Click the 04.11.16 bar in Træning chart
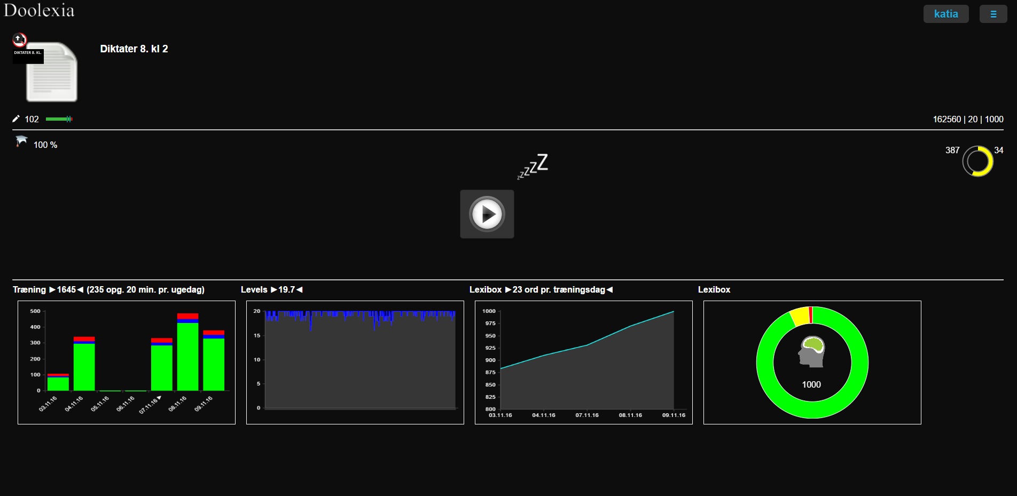 tap(84, 364)
